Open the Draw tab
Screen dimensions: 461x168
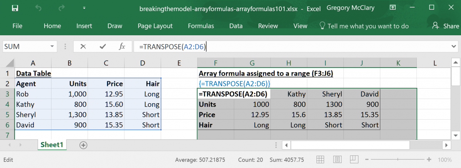pos(115,26)
